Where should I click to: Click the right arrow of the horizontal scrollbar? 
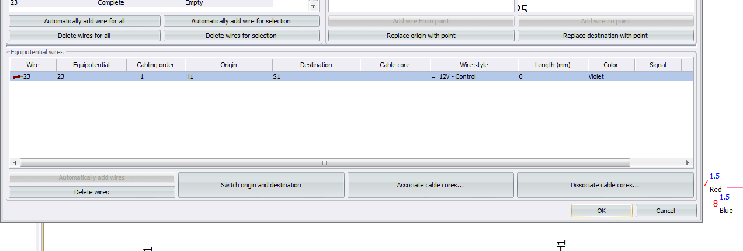tap(688, 163)
